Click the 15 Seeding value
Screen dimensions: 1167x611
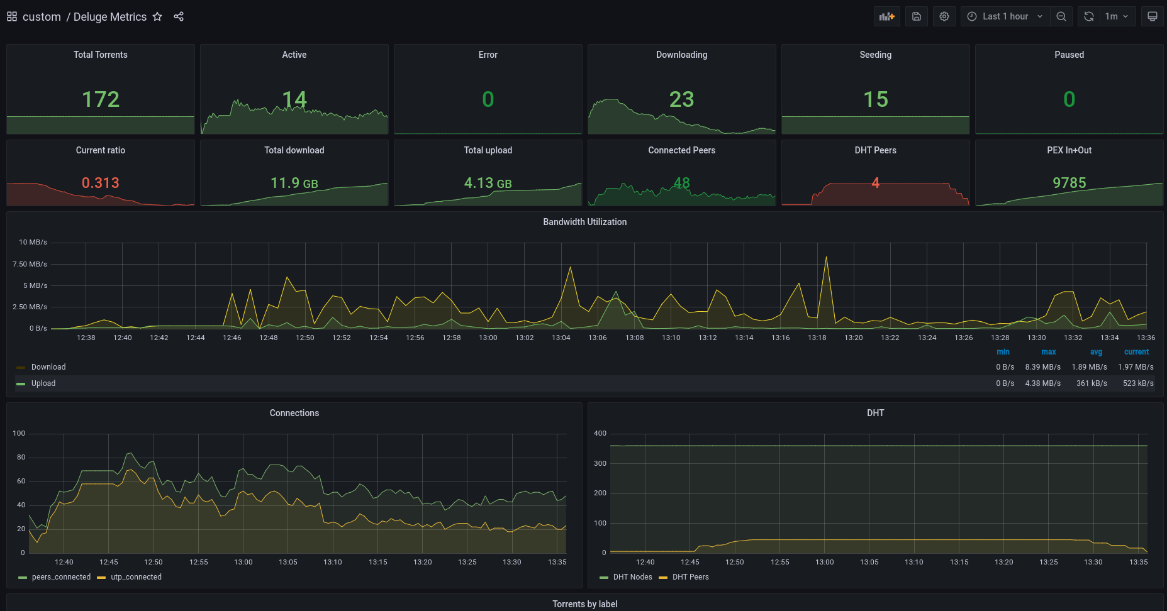(876, 99)
